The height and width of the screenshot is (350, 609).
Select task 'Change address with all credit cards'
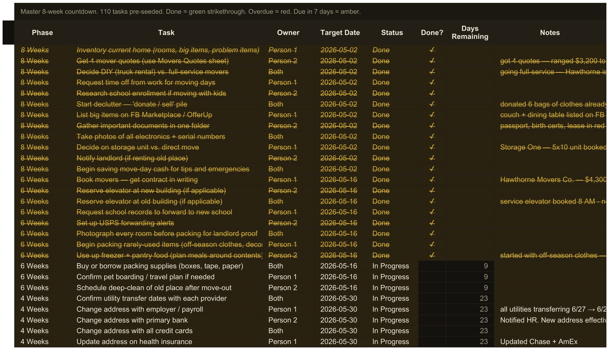pyautogui.click(x=135, y=331)
